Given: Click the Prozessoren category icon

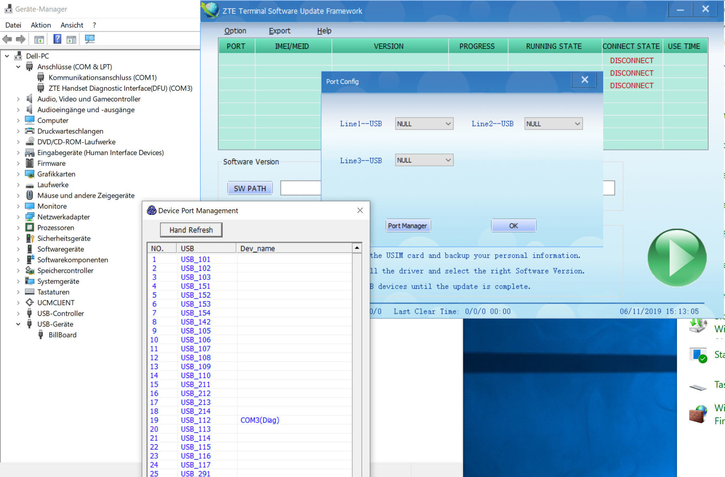Looking at the screenshot, I should pos(29,228).
